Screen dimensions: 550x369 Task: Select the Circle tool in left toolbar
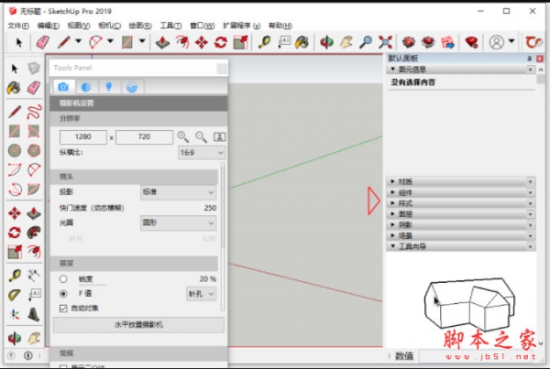pyautogui.click(x=15, y=150)
